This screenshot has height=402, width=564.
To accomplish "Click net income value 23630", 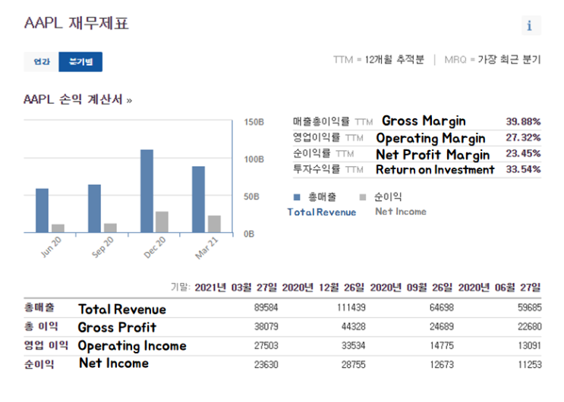I will click(x=266, y=365).
